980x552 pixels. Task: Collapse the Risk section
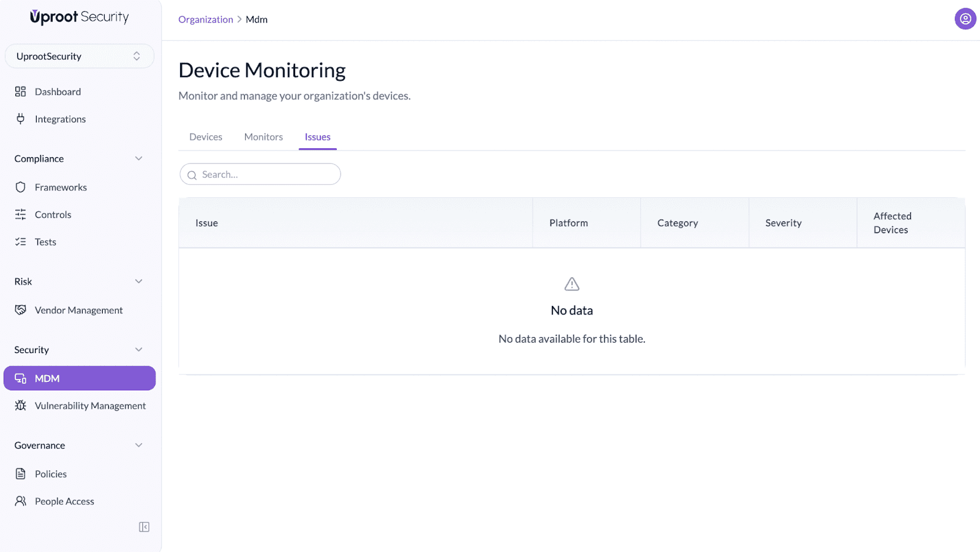[x=138, y=282]
